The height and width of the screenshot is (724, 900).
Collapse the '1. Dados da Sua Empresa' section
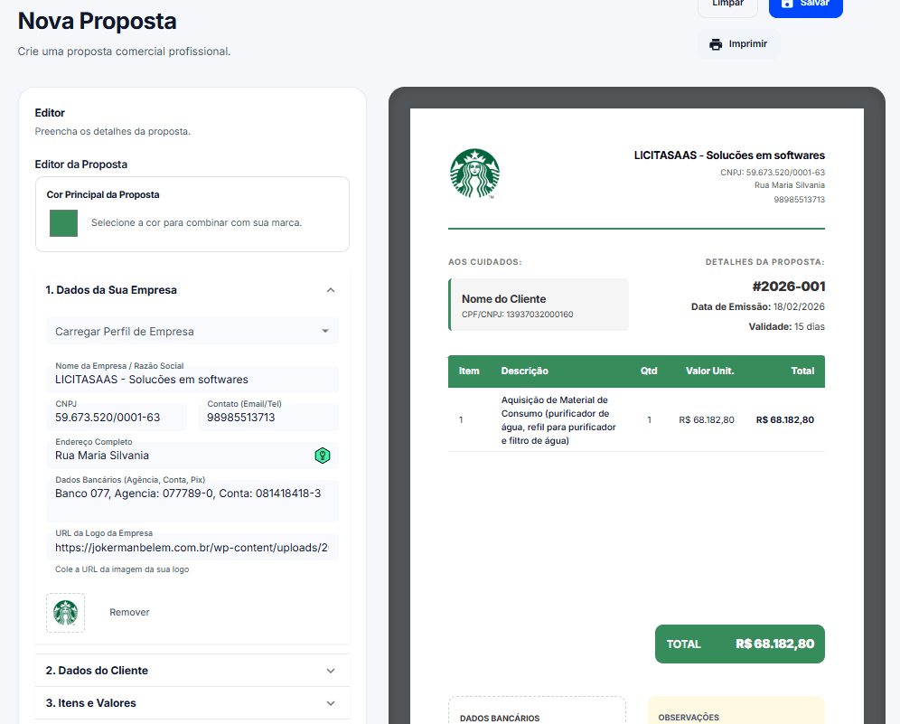click(332, 289)
